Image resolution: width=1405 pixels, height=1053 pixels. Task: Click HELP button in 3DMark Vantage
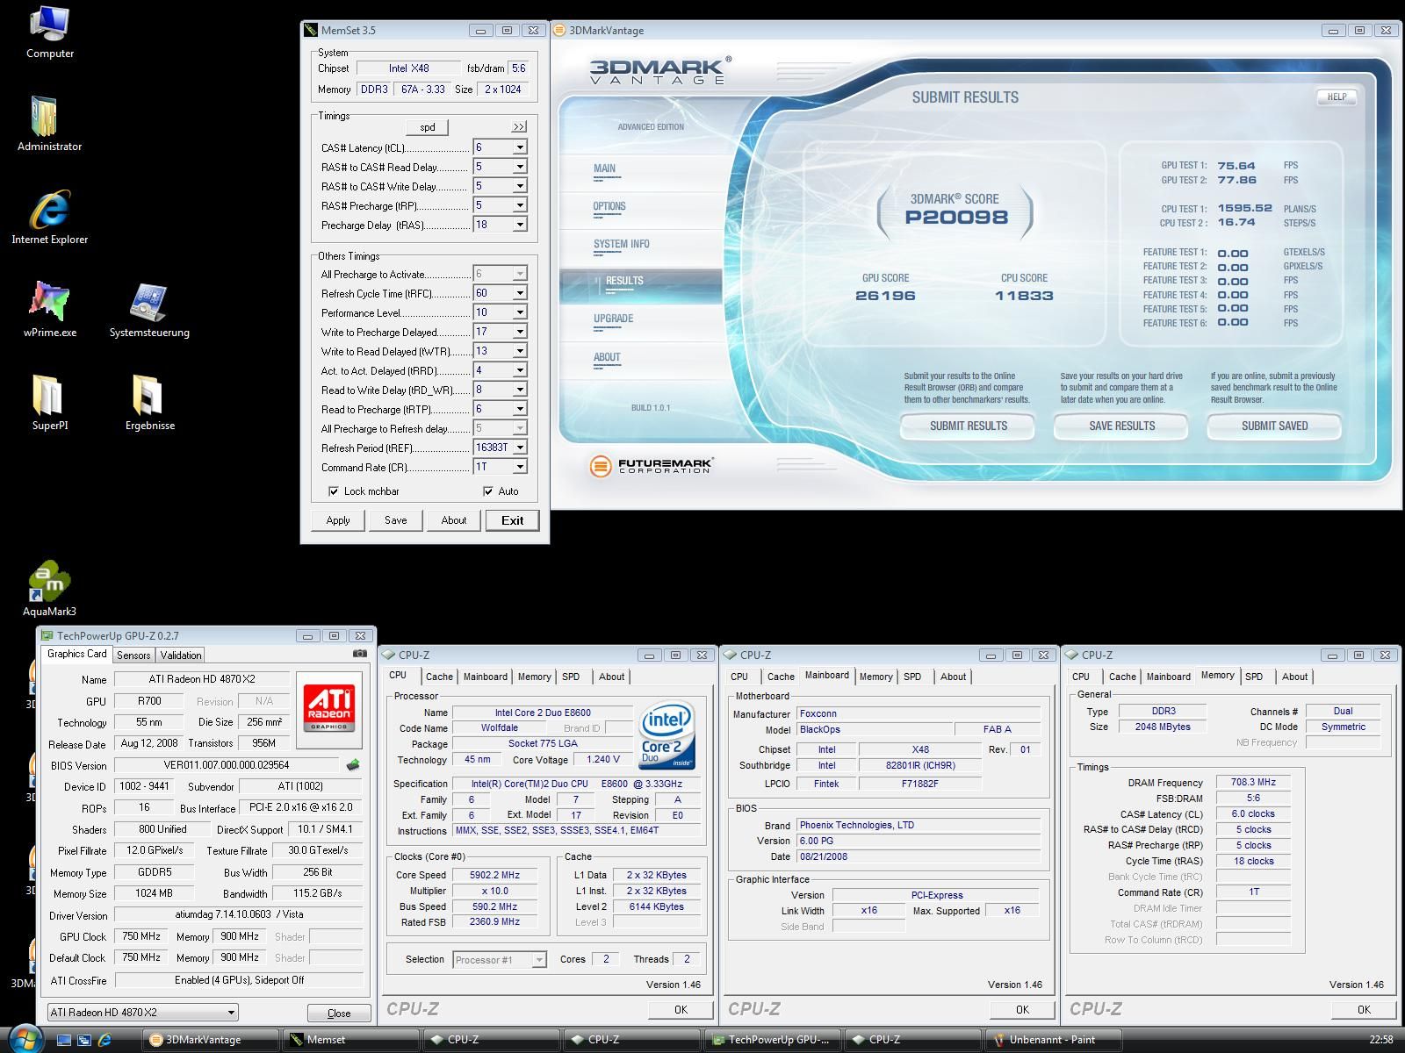[1336, 97]
